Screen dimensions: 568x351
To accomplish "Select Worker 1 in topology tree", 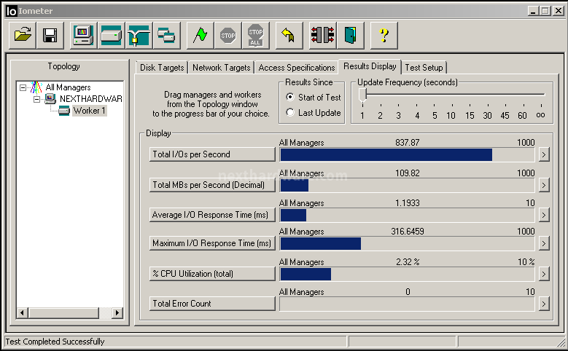I will click(90, 111).
